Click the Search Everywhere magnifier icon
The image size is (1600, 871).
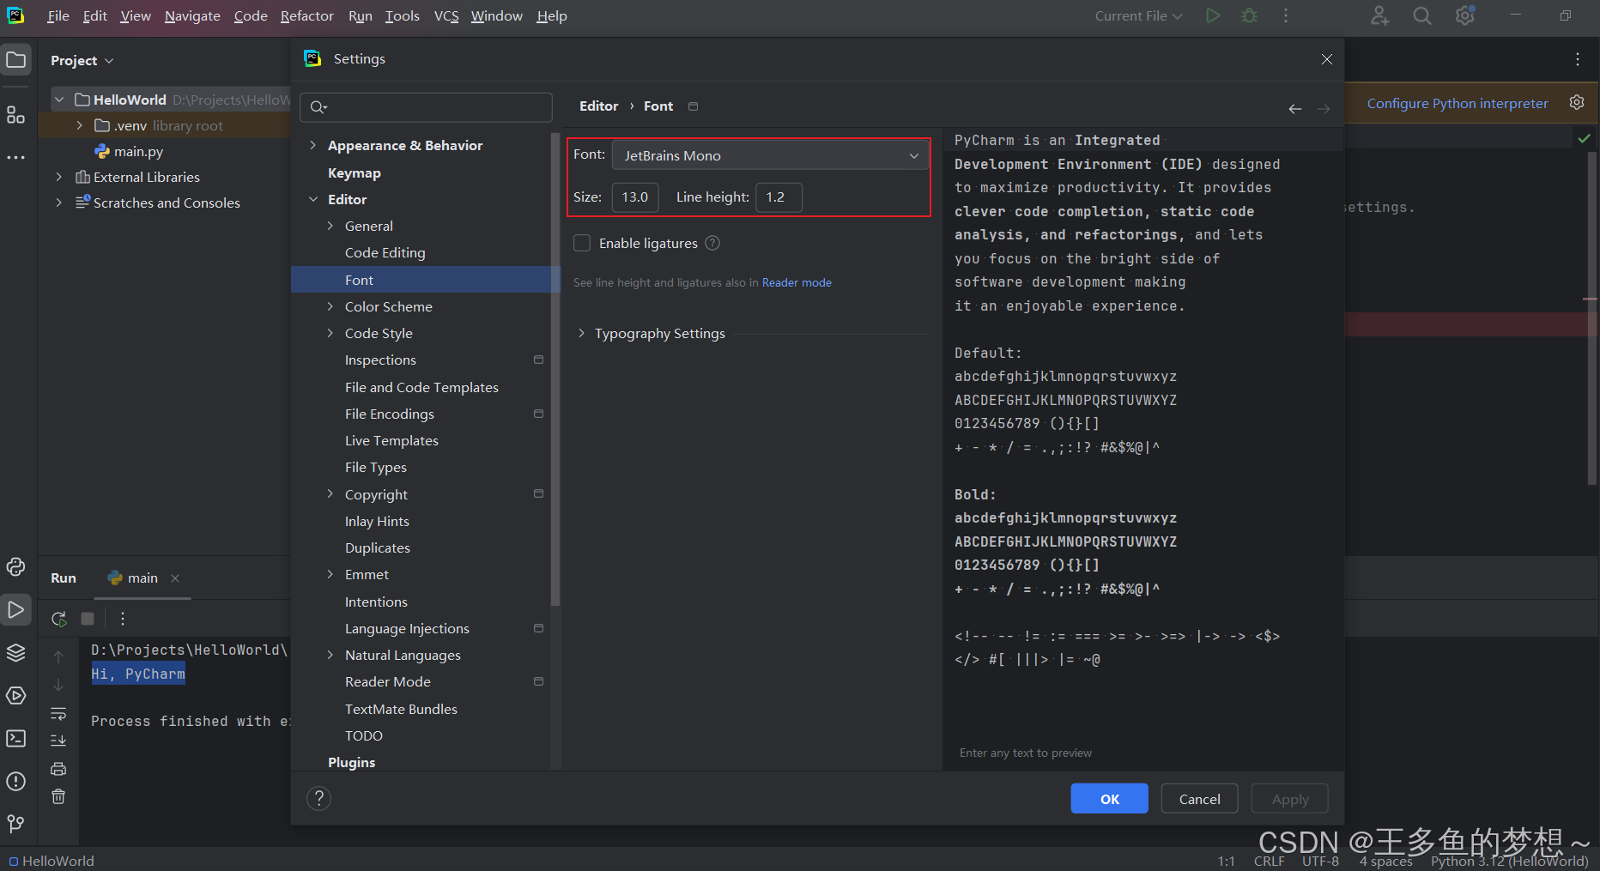[x=1422, y=15]
